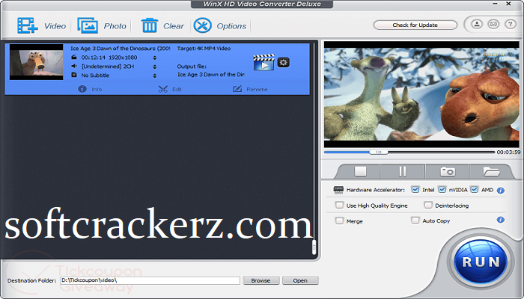
Task: Rename the output file
Action: point(250,89)
